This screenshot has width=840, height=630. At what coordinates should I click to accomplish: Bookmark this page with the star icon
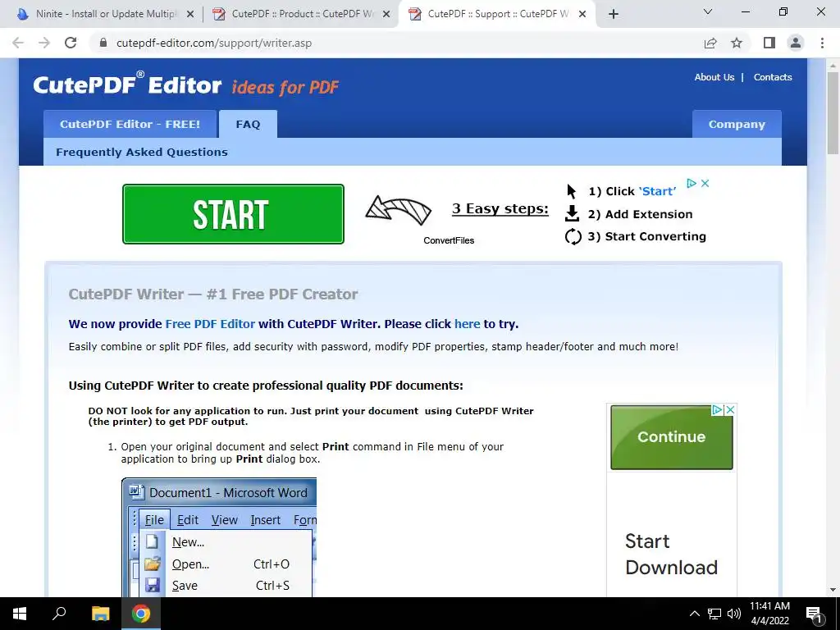pos(737,43)
